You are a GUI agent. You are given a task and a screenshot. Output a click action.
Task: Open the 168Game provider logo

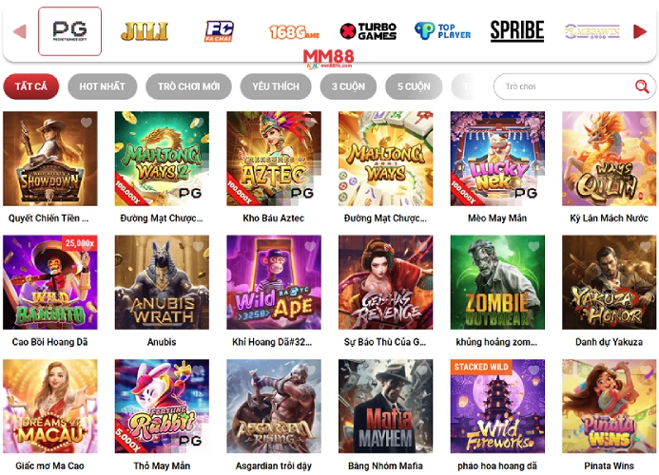(294, 32)
